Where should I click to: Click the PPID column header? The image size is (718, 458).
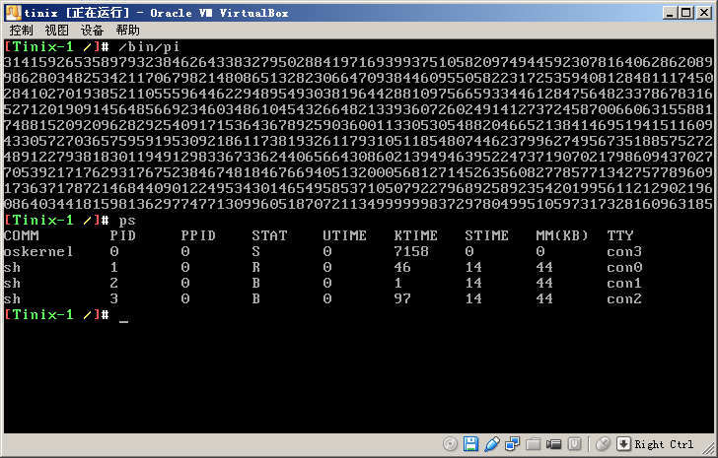198,235
